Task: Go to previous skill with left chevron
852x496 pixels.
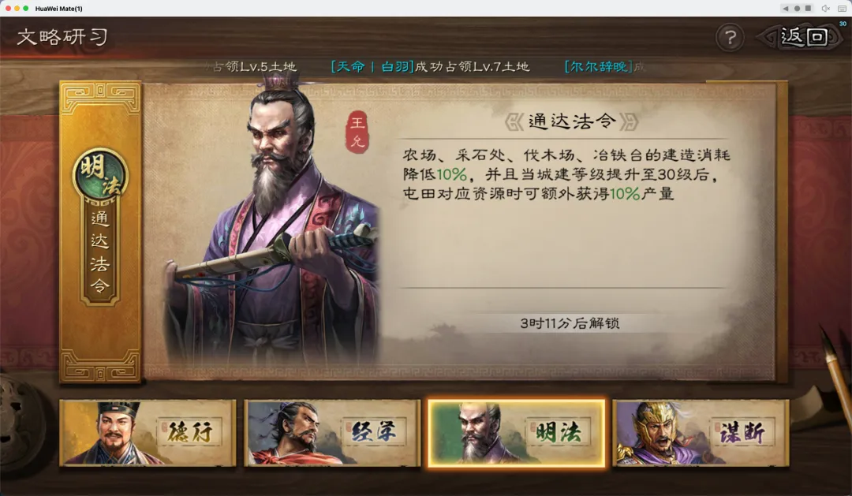Action: click(514, 121)
